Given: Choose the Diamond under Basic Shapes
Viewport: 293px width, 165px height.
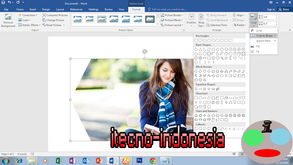Looking at the screenshot, I should [x=217, y=49].
